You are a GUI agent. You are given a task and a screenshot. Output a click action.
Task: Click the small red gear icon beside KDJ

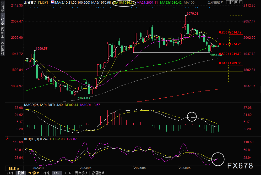(8, 138)
